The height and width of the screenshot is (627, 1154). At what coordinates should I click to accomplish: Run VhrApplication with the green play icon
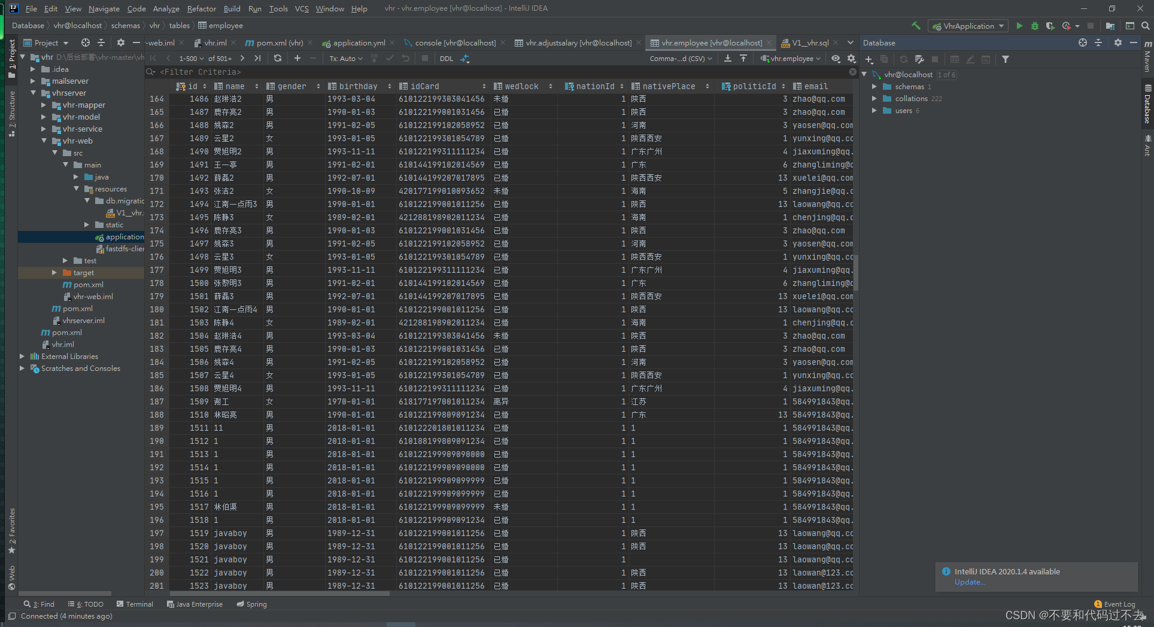[x=1019, y=26]
